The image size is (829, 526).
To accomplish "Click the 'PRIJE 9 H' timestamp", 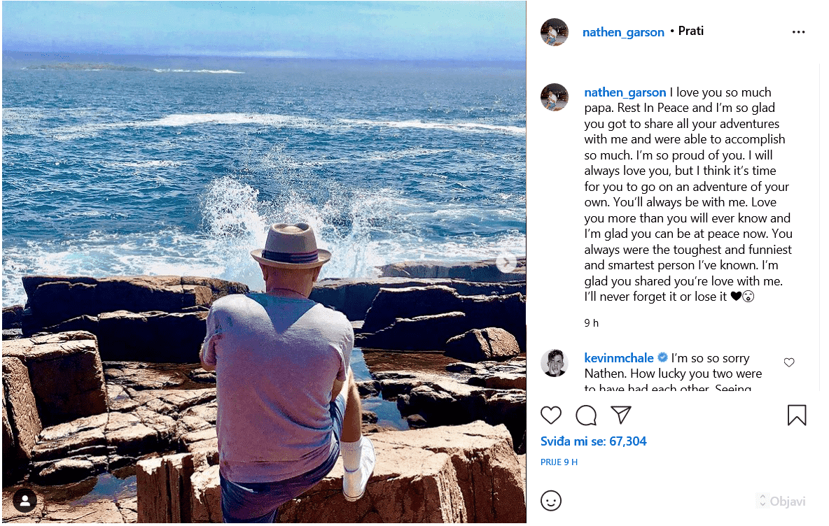I will [559, 462].
